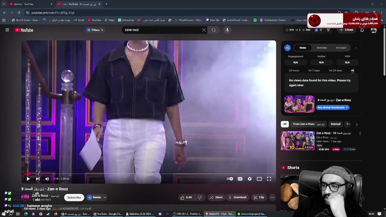
Task: Switch to the Overview tab
Action: coord(322,48)
